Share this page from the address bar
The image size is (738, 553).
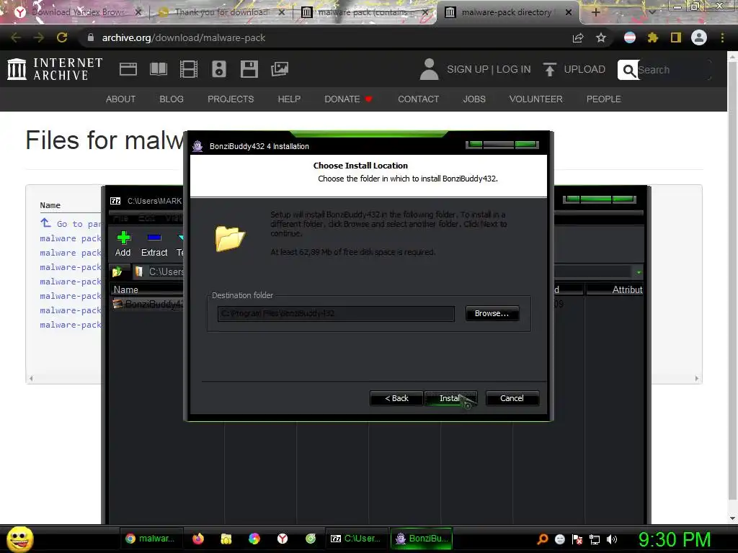[x=578, y=38]
